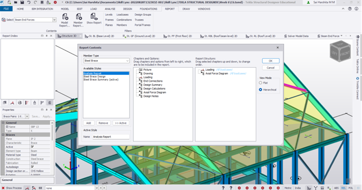This screenshot has width=362, height=190.
Task: Select the Hierarchical view mode radio
Action: click(260, 90)
